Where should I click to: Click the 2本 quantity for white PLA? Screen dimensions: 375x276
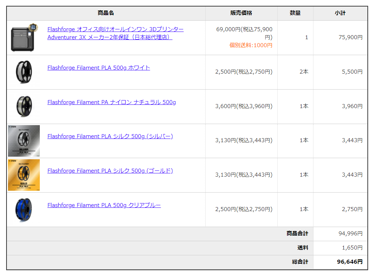point(304,72)
